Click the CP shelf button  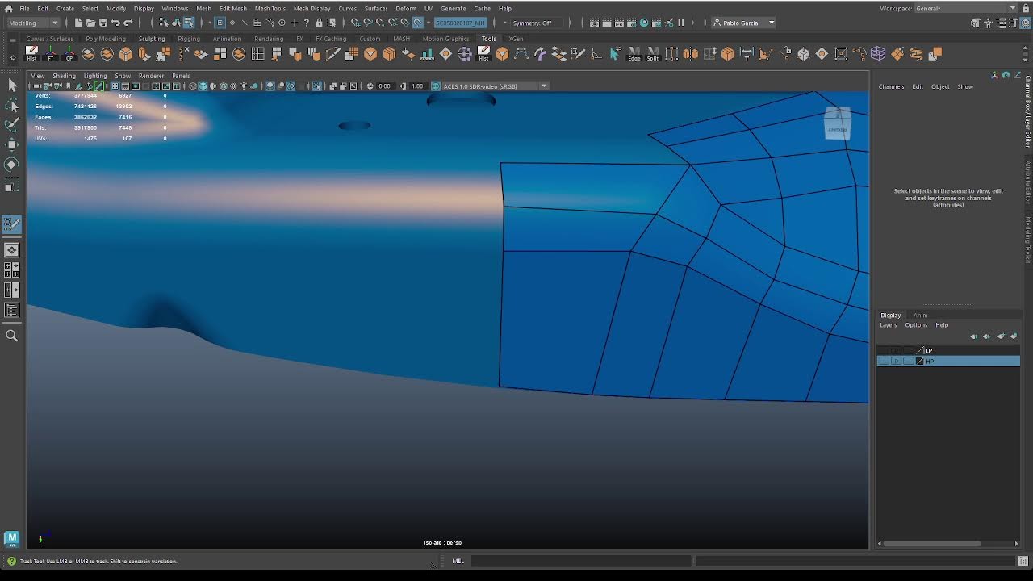point(69,53)
